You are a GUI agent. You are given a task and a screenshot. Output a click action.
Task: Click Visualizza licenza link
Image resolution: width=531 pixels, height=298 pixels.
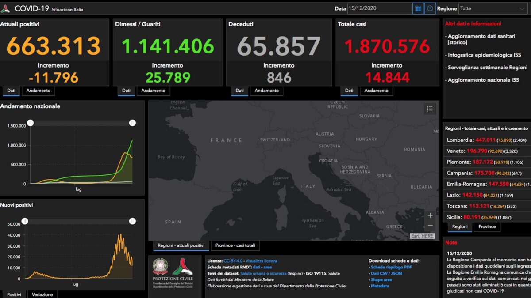262,261
